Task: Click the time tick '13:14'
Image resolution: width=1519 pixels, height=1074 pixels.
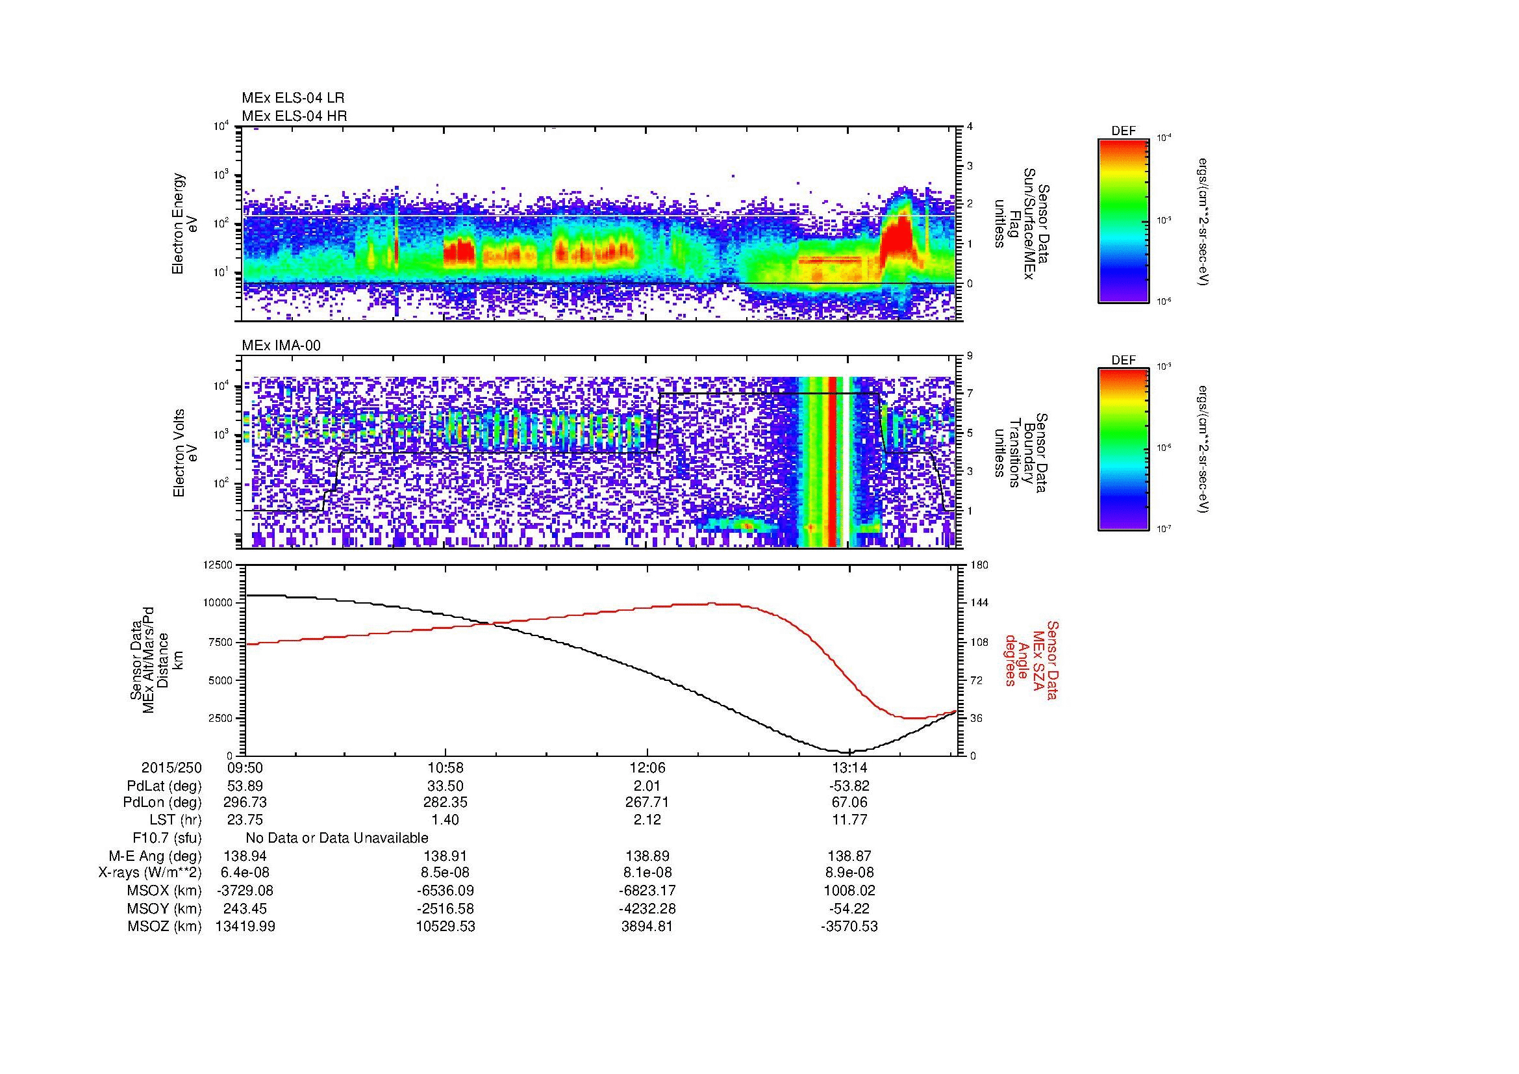Action: coord(849,768)
